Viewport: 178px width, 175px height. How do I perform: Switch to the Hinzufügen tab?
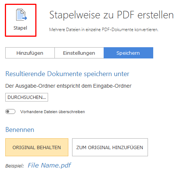coord(30,53)
